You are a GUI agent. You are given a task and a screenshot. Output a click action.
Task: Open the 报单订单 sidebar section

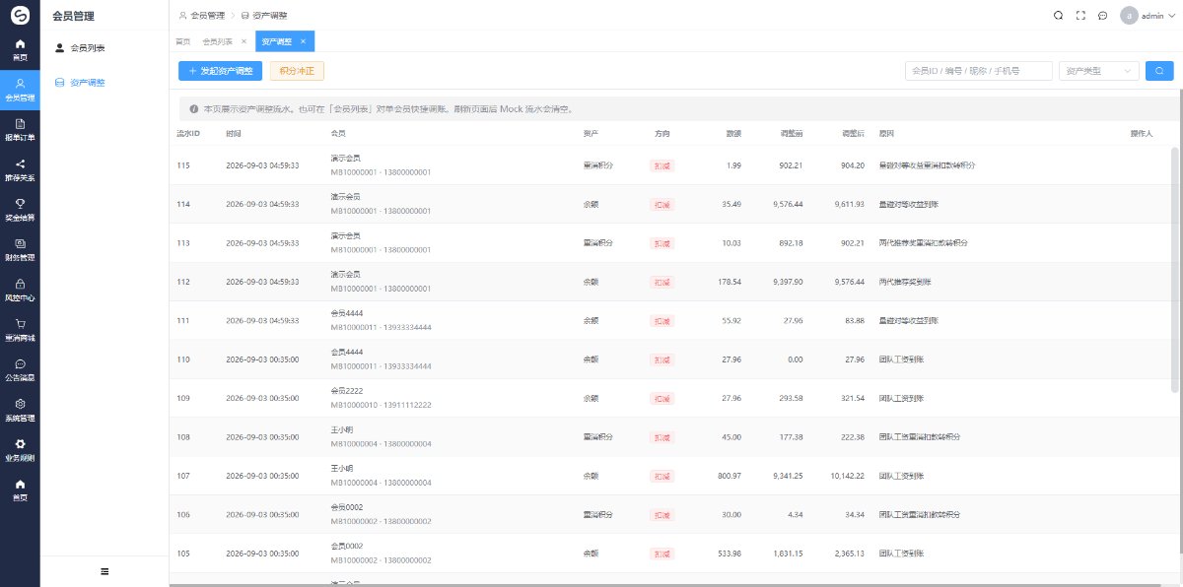(x=20, y=129)
